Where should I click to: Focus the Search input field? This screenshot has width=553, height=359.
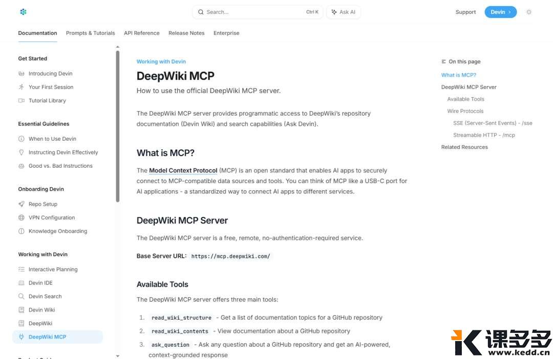258,12
